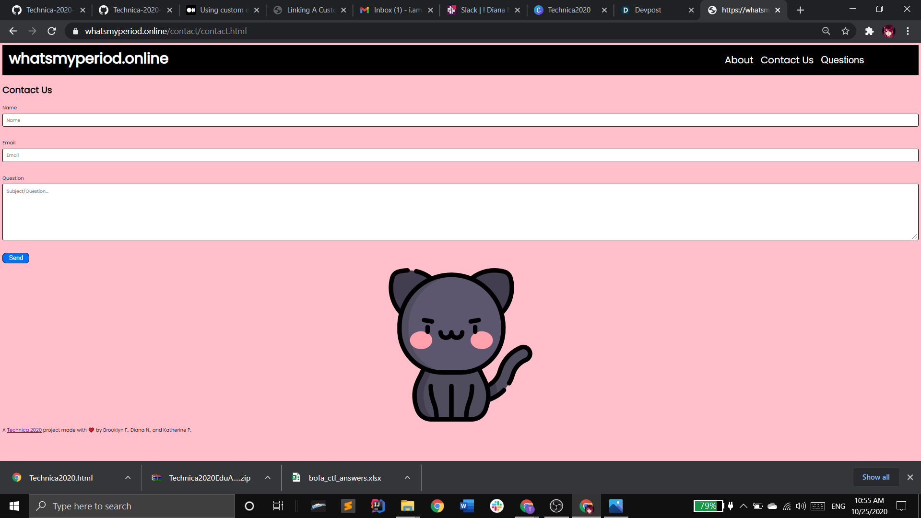Expand options for Technica2020EduA zip download
This screenshot has width=921, height=518.
click(268, 478)
